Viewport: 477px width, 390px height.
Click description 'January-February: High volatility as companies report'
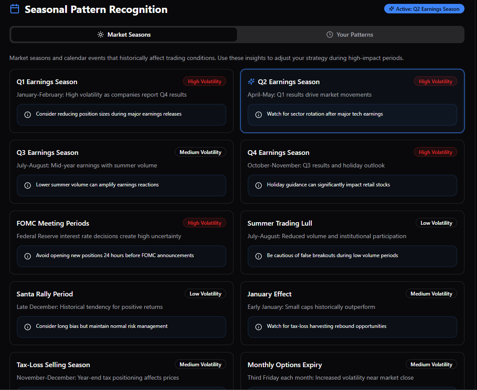point(101,95)
